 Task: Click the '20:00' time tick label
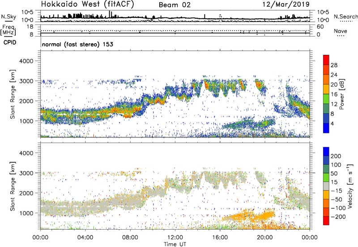[264, 238]
